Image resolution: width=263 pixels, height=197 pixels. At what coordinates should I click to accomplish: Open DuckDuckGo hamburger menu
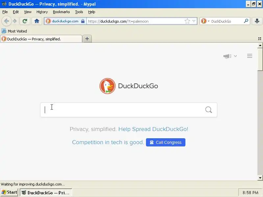[250, 56]
